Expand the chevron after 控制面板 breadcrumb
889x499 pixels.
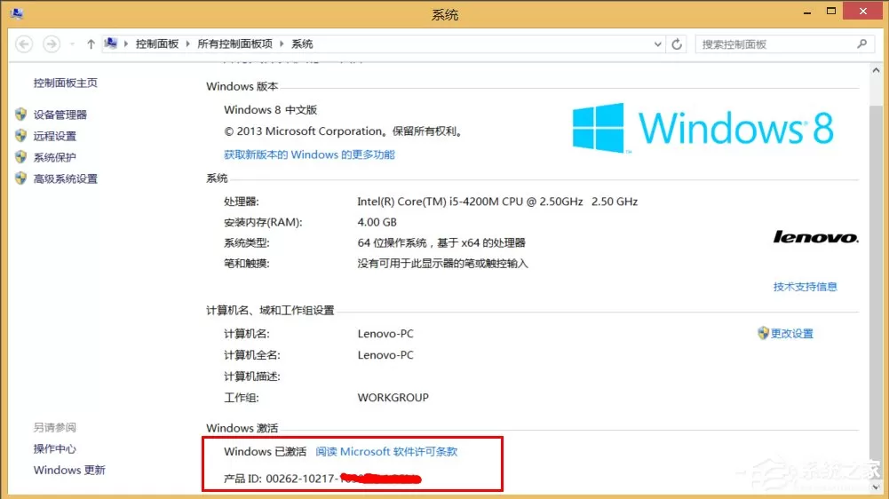pos(187,44)
